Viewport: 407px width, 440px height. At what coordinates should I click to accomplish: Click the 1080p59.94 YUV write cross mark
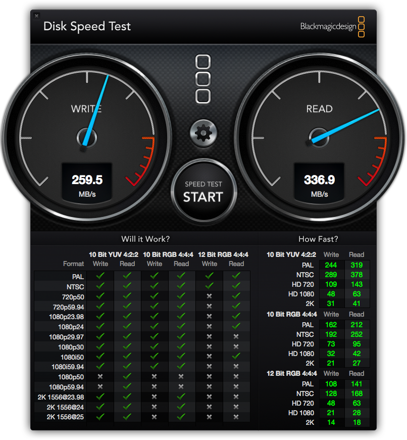coord(100,387)
